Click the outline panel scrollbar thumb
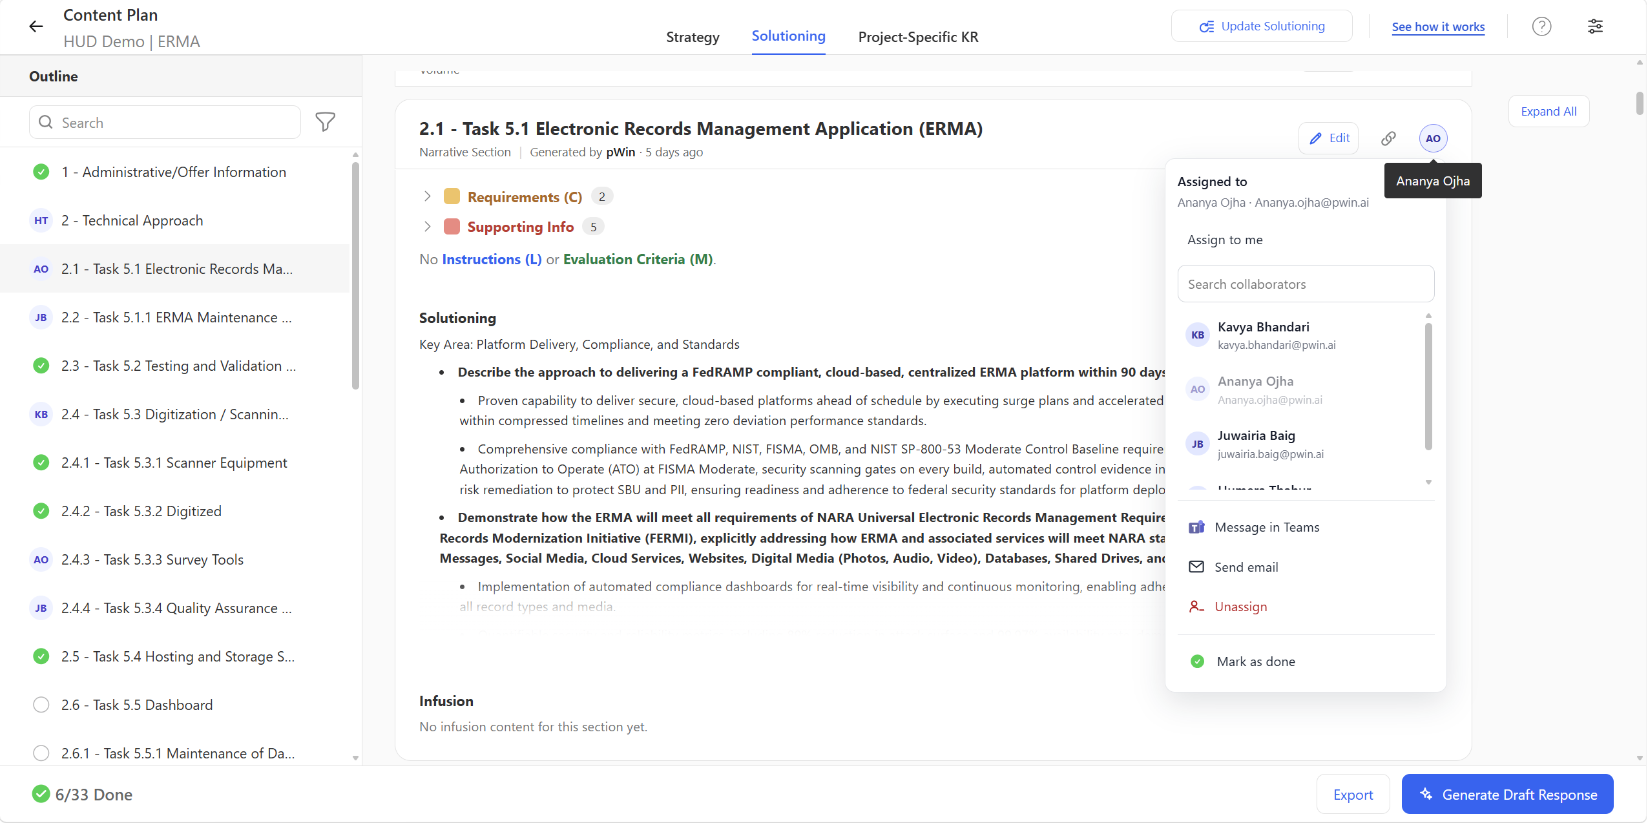This screenshot has width=1648, height=823. click(355, 276)
